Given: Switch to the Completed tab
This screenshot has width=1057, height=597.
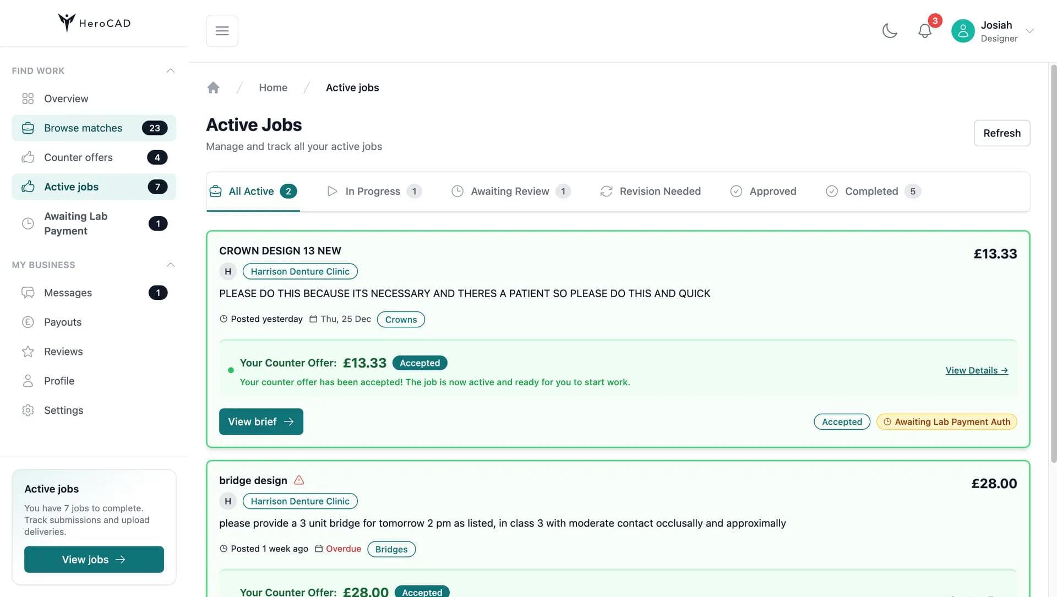Looking at the screenshot, I should (x=871, y=191).
